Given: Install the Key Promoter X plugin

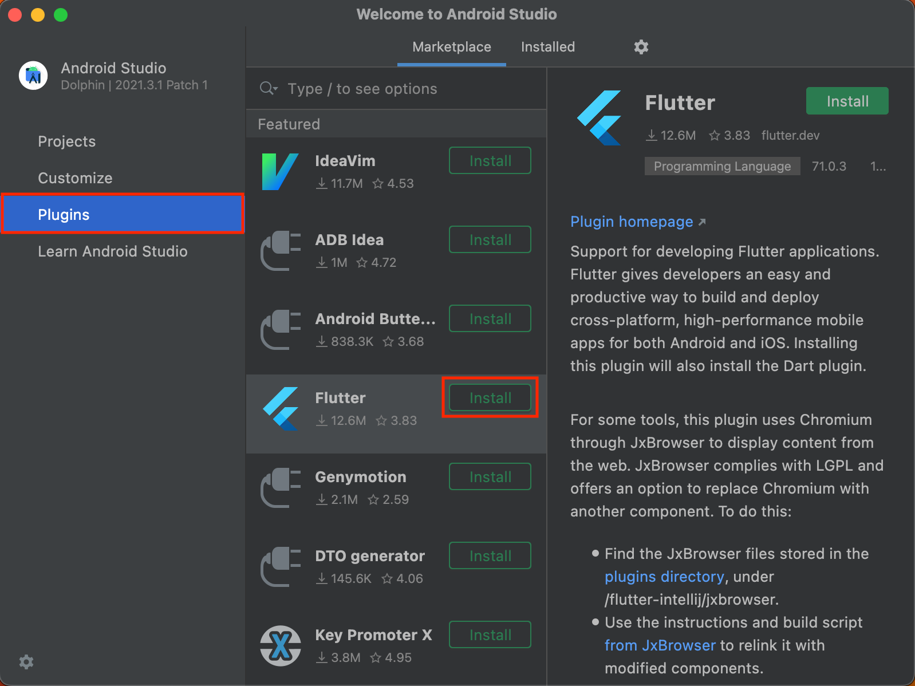Looking at the screenshot, I should pos(490,635).
